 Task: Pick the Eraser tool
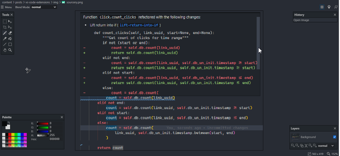(x=10, y=33)
